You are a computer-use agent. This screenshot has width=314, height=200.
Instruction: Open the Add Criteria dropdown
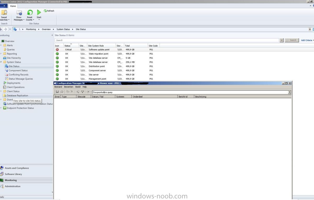[x=307, y=40]
